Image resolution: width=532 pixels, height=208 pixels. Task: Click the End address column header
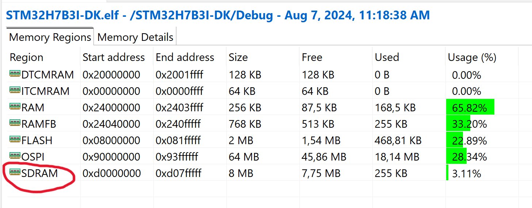click(x=185, y=57)
